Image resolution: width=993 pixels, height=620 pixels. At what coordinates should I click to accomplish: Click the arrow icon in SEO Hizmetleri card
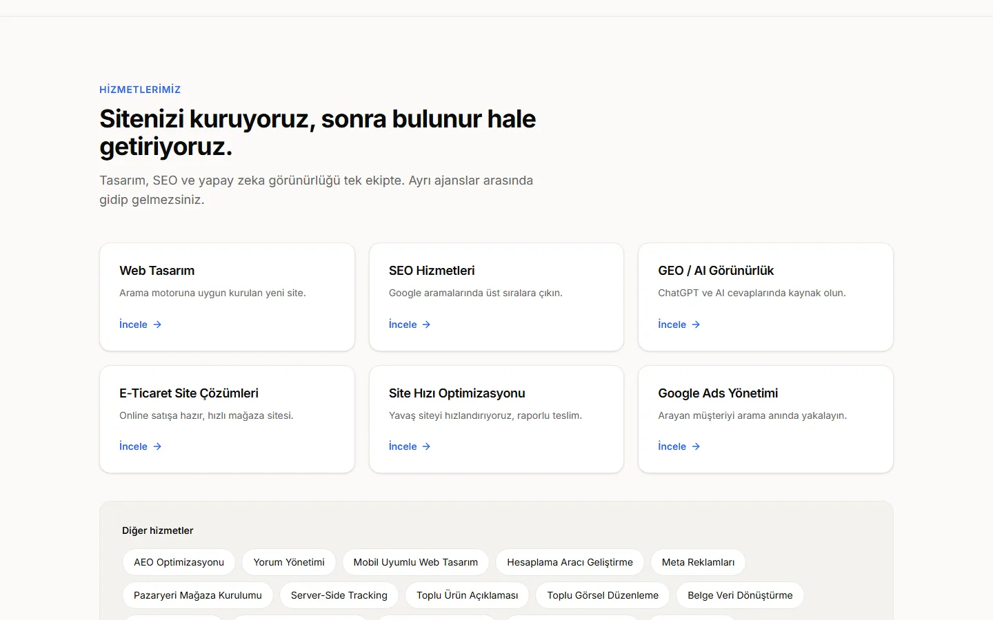pos(426,324)
